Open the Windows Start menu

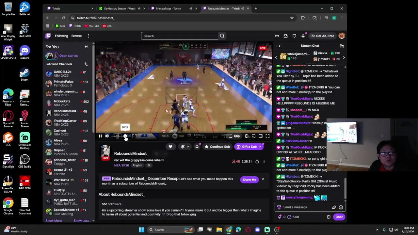click(x=141, y=230)
